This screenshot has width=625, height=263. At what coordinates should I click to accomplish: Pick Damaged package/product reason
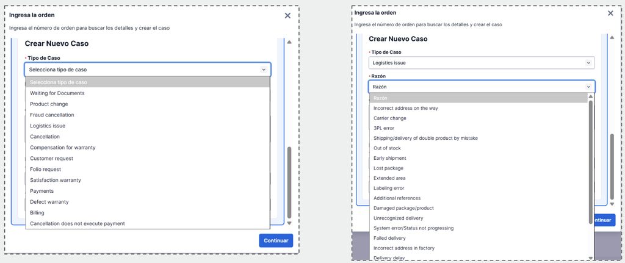point(403,208)
